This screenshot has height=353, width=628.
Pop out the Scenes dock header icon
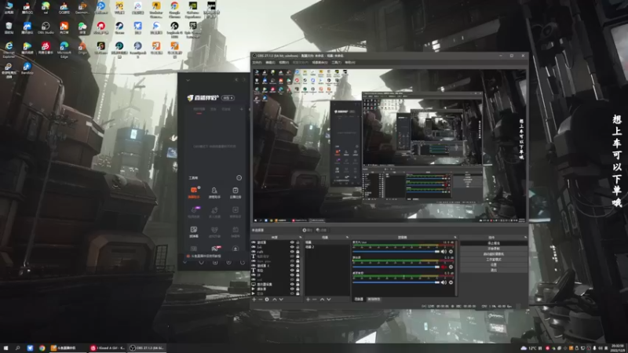point(347,238)
